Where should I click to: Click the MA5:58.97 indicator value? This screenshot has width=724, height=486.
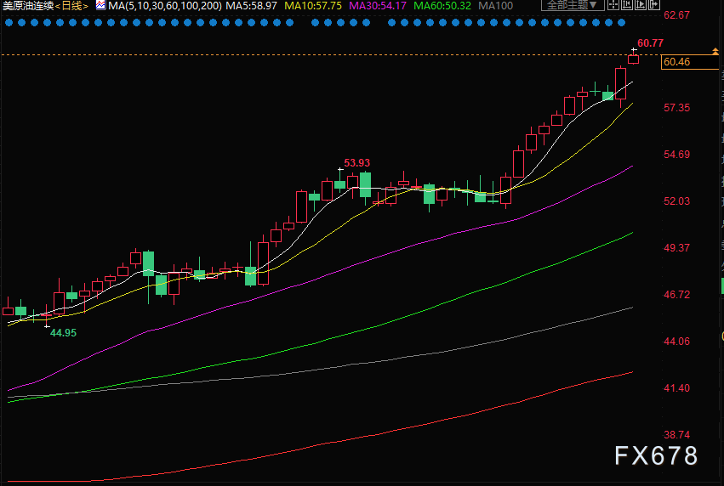[252, 6]
